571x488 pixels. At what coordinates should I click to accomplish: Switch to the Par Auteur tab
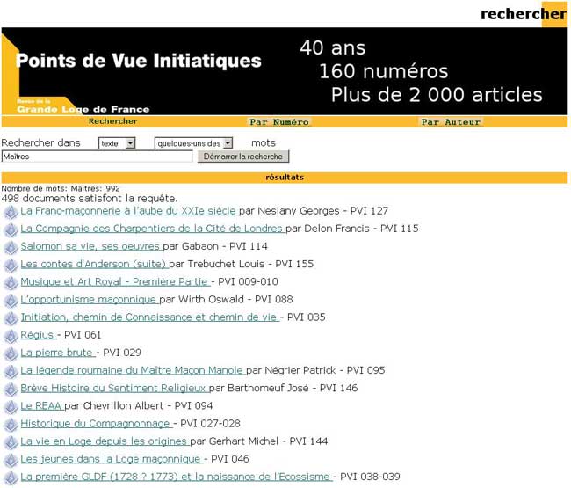pyautogui.click(x=452, y=122)
